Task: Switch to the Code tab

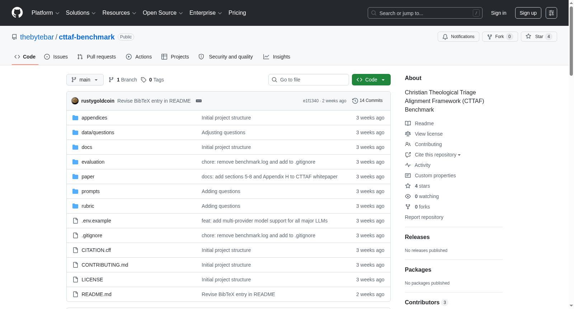Action: [25, 57]
